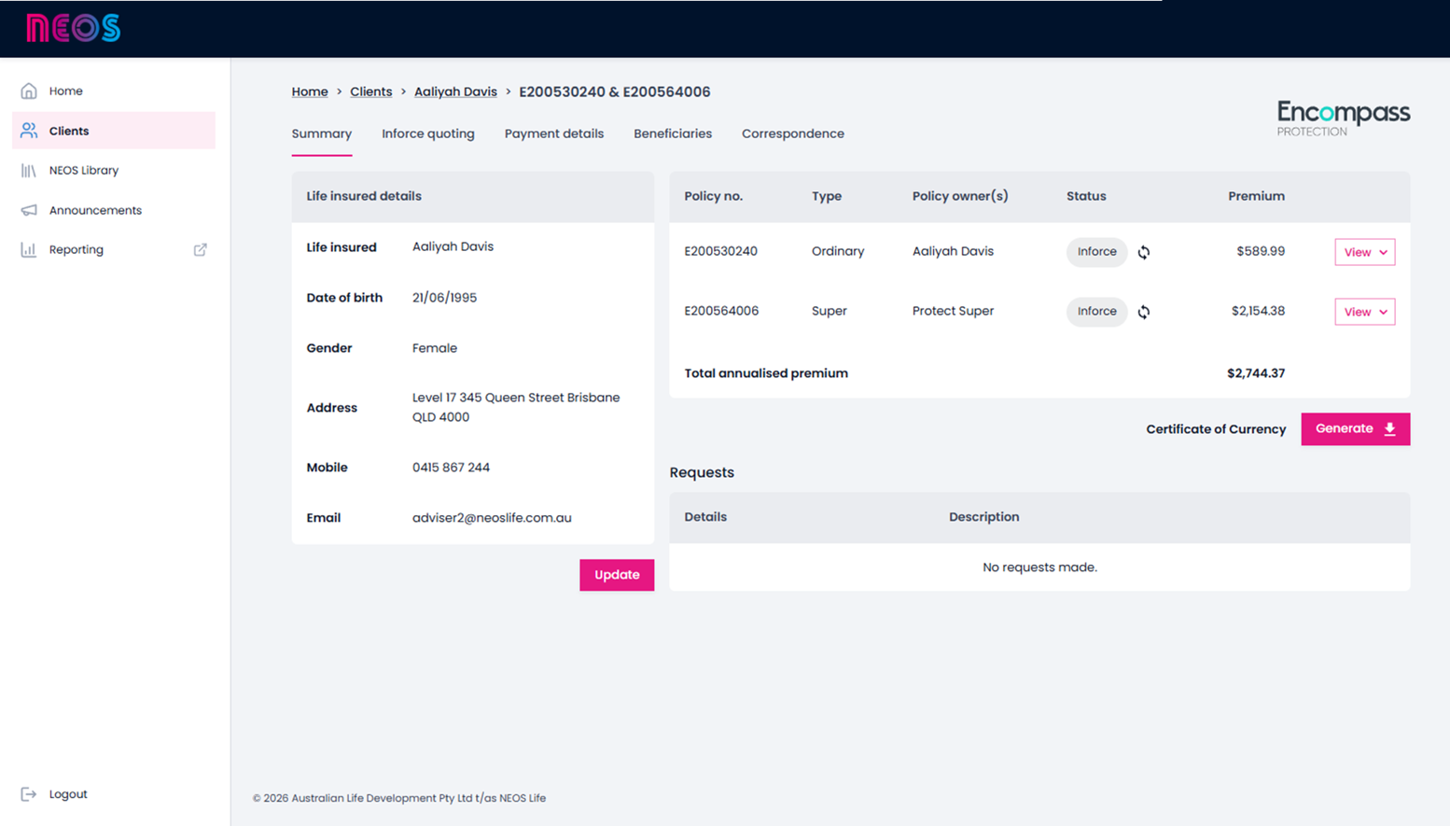Viewport: 1450px width, 826px height.
Task: Click the Announcements megaphone icon
Action: point(29,210)
